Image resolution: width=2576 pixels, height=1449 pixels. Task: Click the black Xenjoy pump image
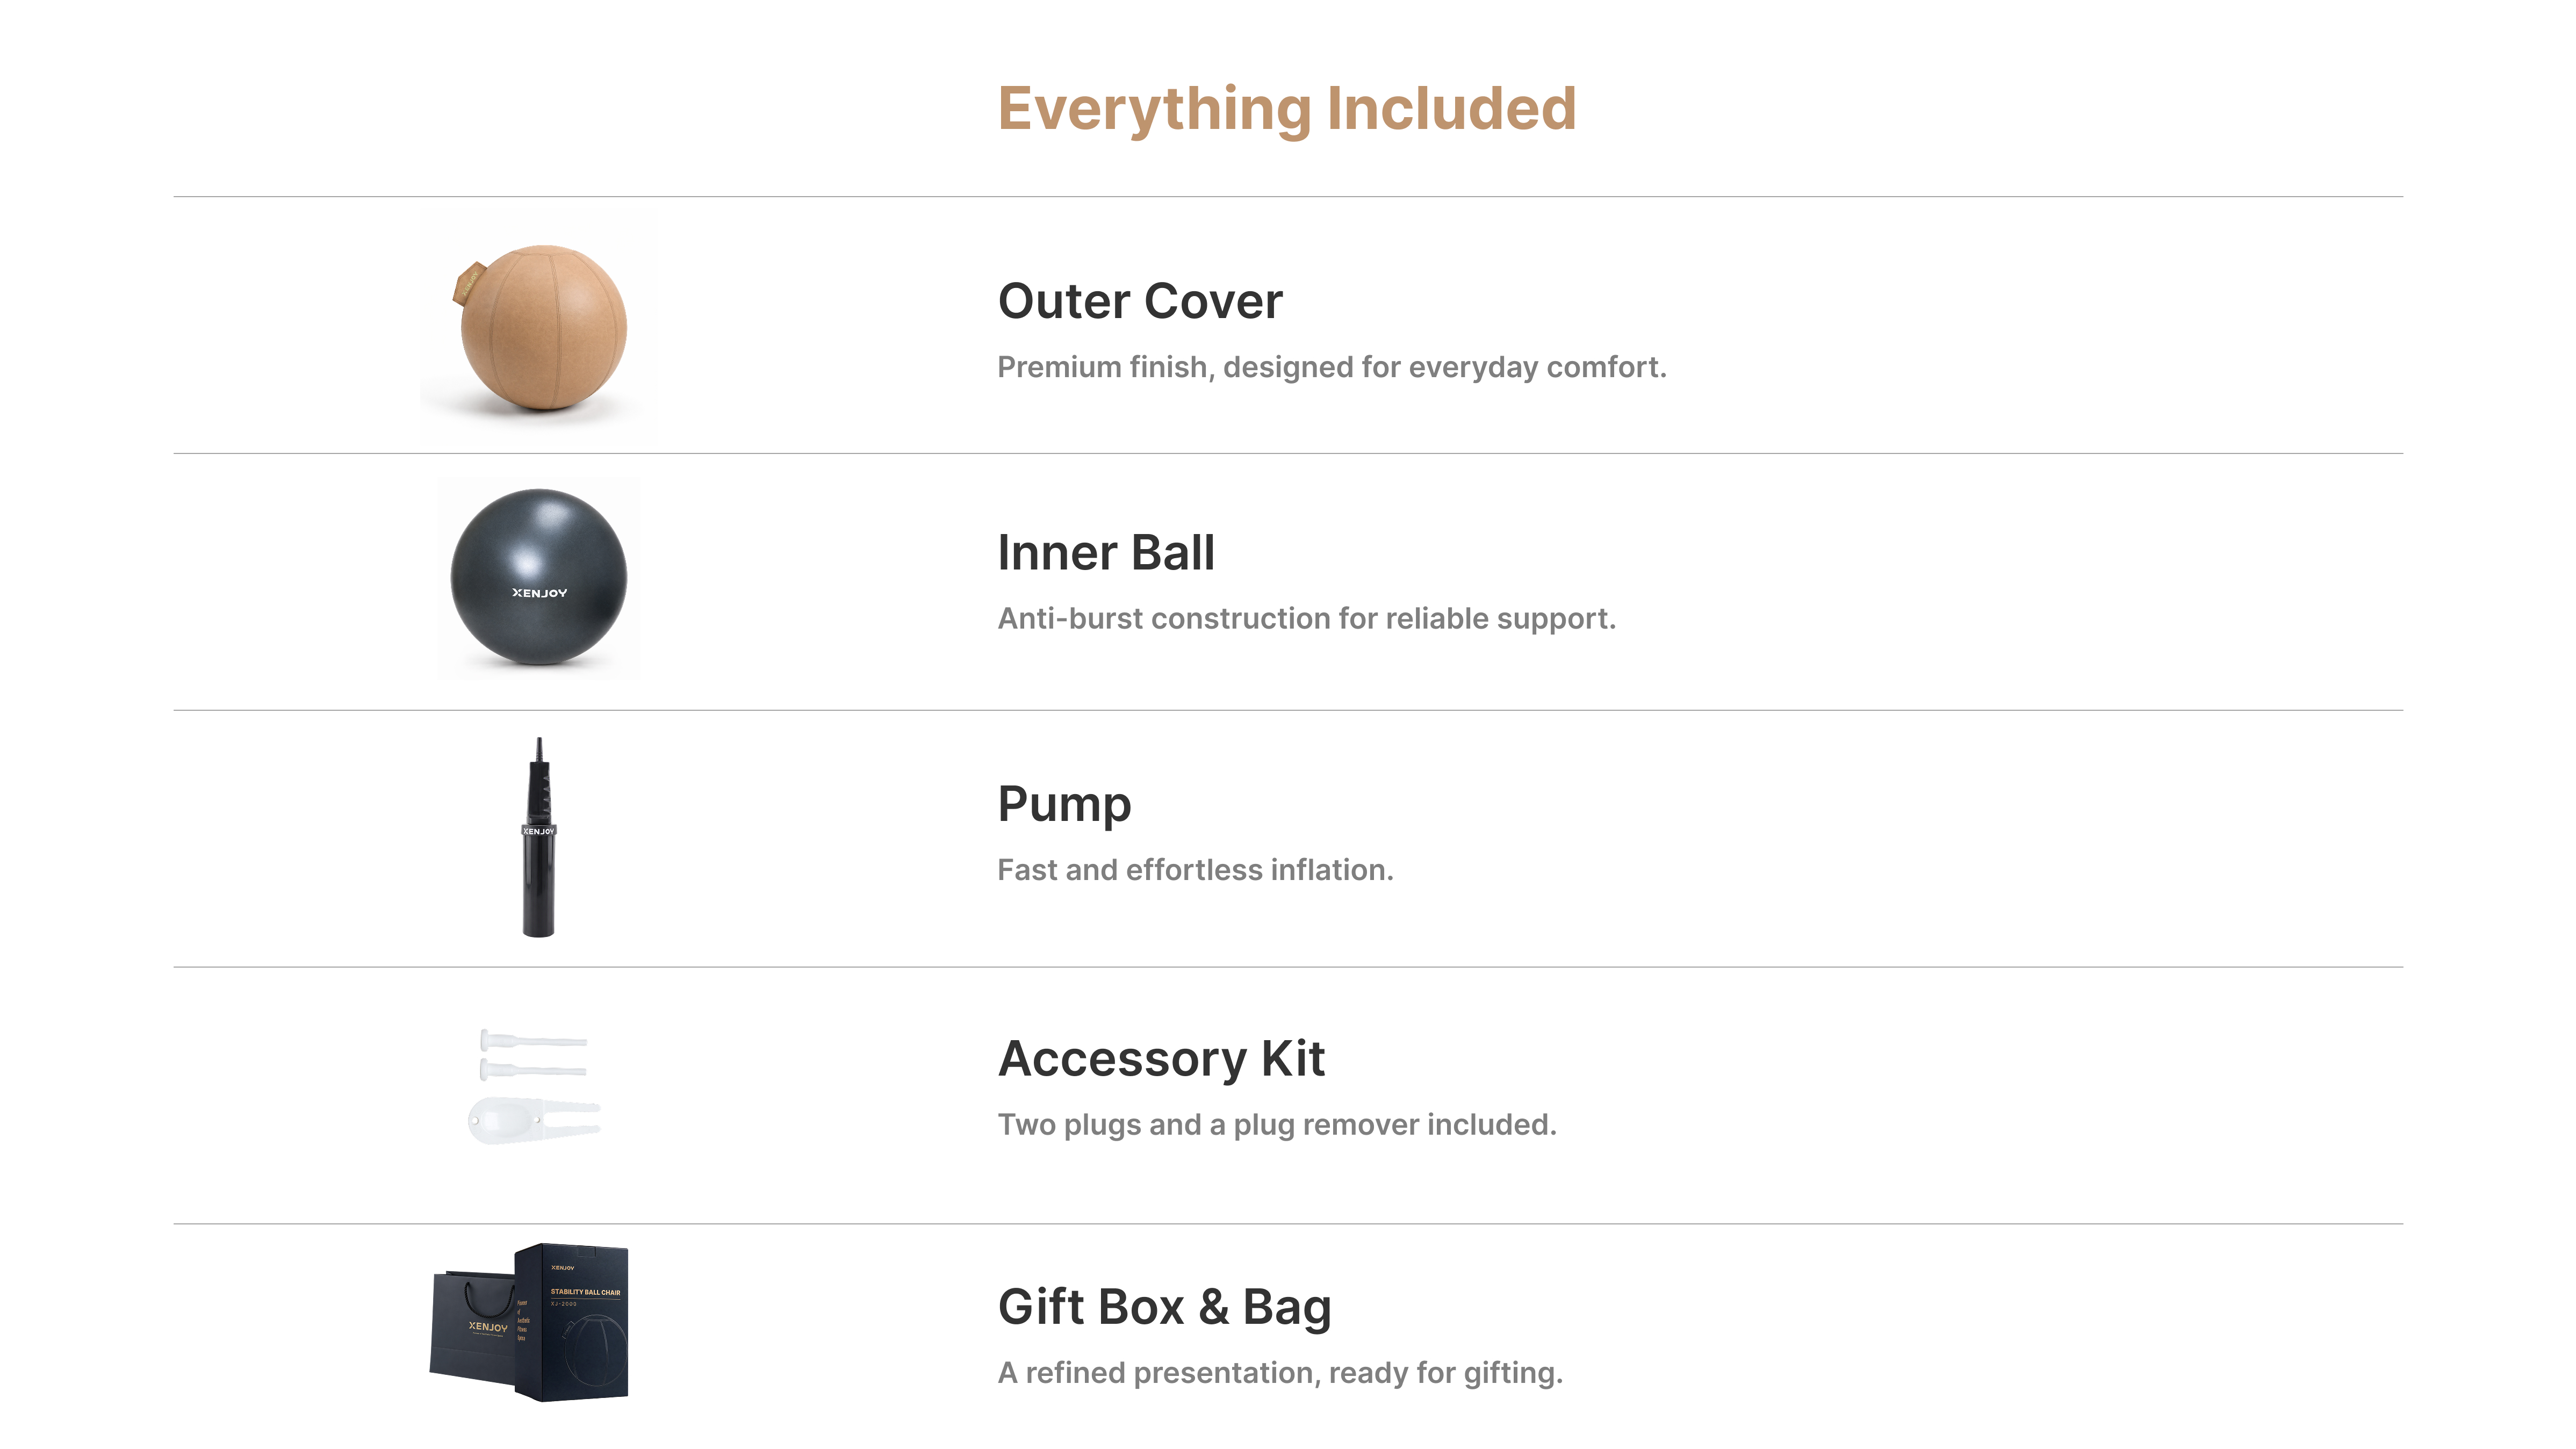(x=539, y=838)
